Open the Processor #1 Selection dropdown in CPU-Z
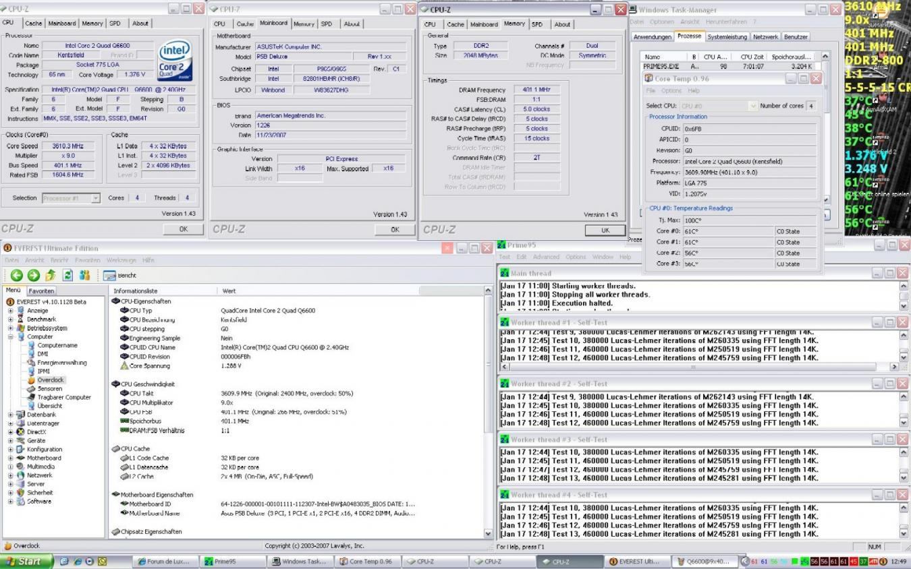This screenshot has width=911, height=569. click(x=71, y=198)
